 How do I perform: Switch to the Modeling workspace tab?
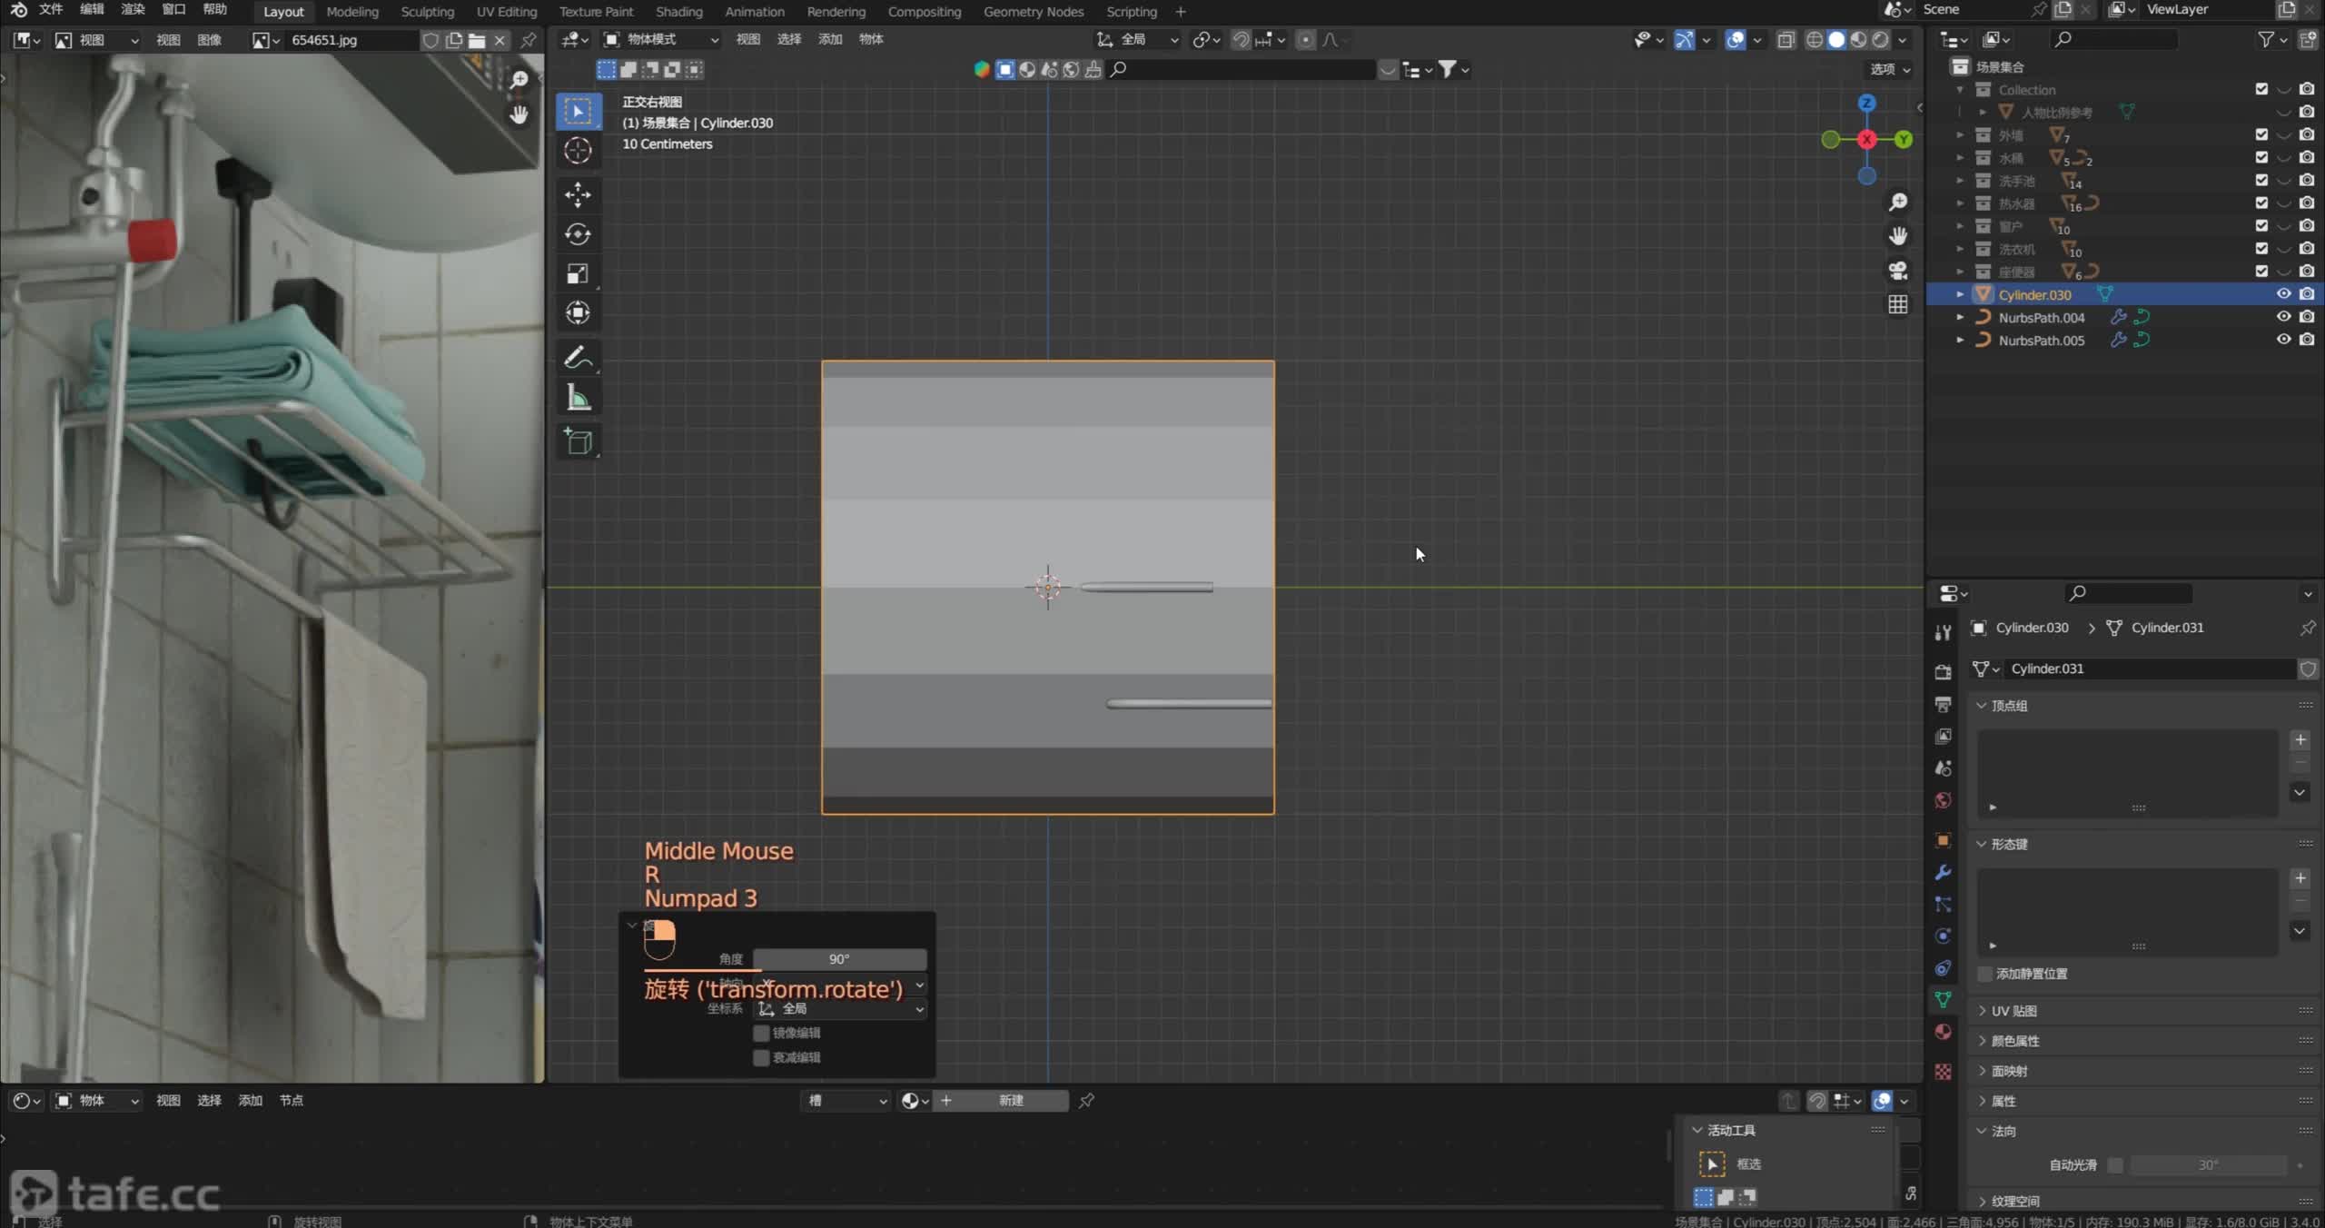352,12
